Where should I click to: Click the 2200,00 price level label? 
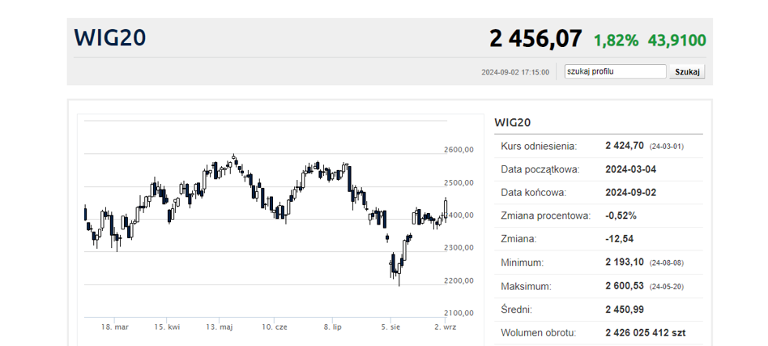(459, 280)
